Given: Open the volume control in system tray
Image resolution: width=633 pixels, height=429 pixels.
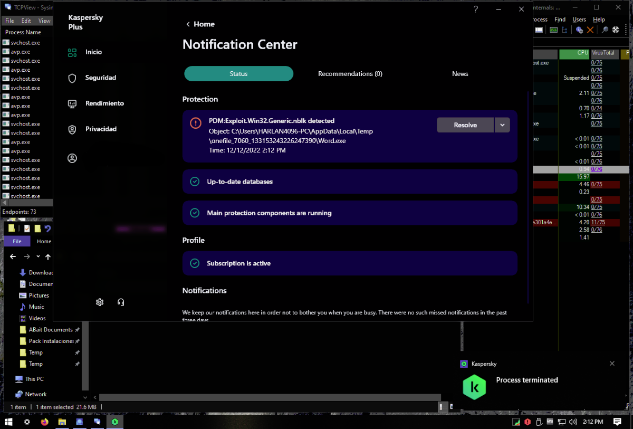Looking at the screenshot, I should [573, 422].
